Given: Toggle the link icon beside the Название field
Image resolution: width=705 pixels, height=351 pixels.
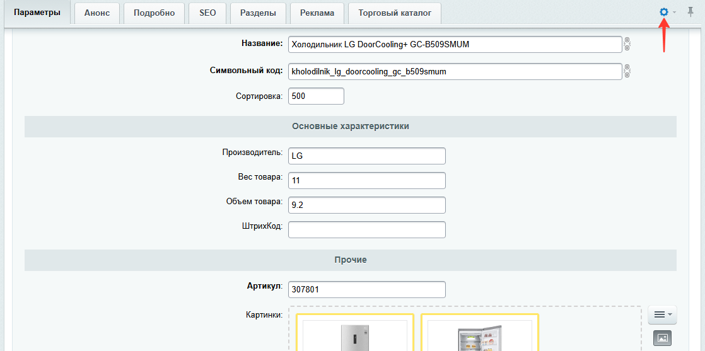Looking at the screenshot, I should (x=627, y=45).
